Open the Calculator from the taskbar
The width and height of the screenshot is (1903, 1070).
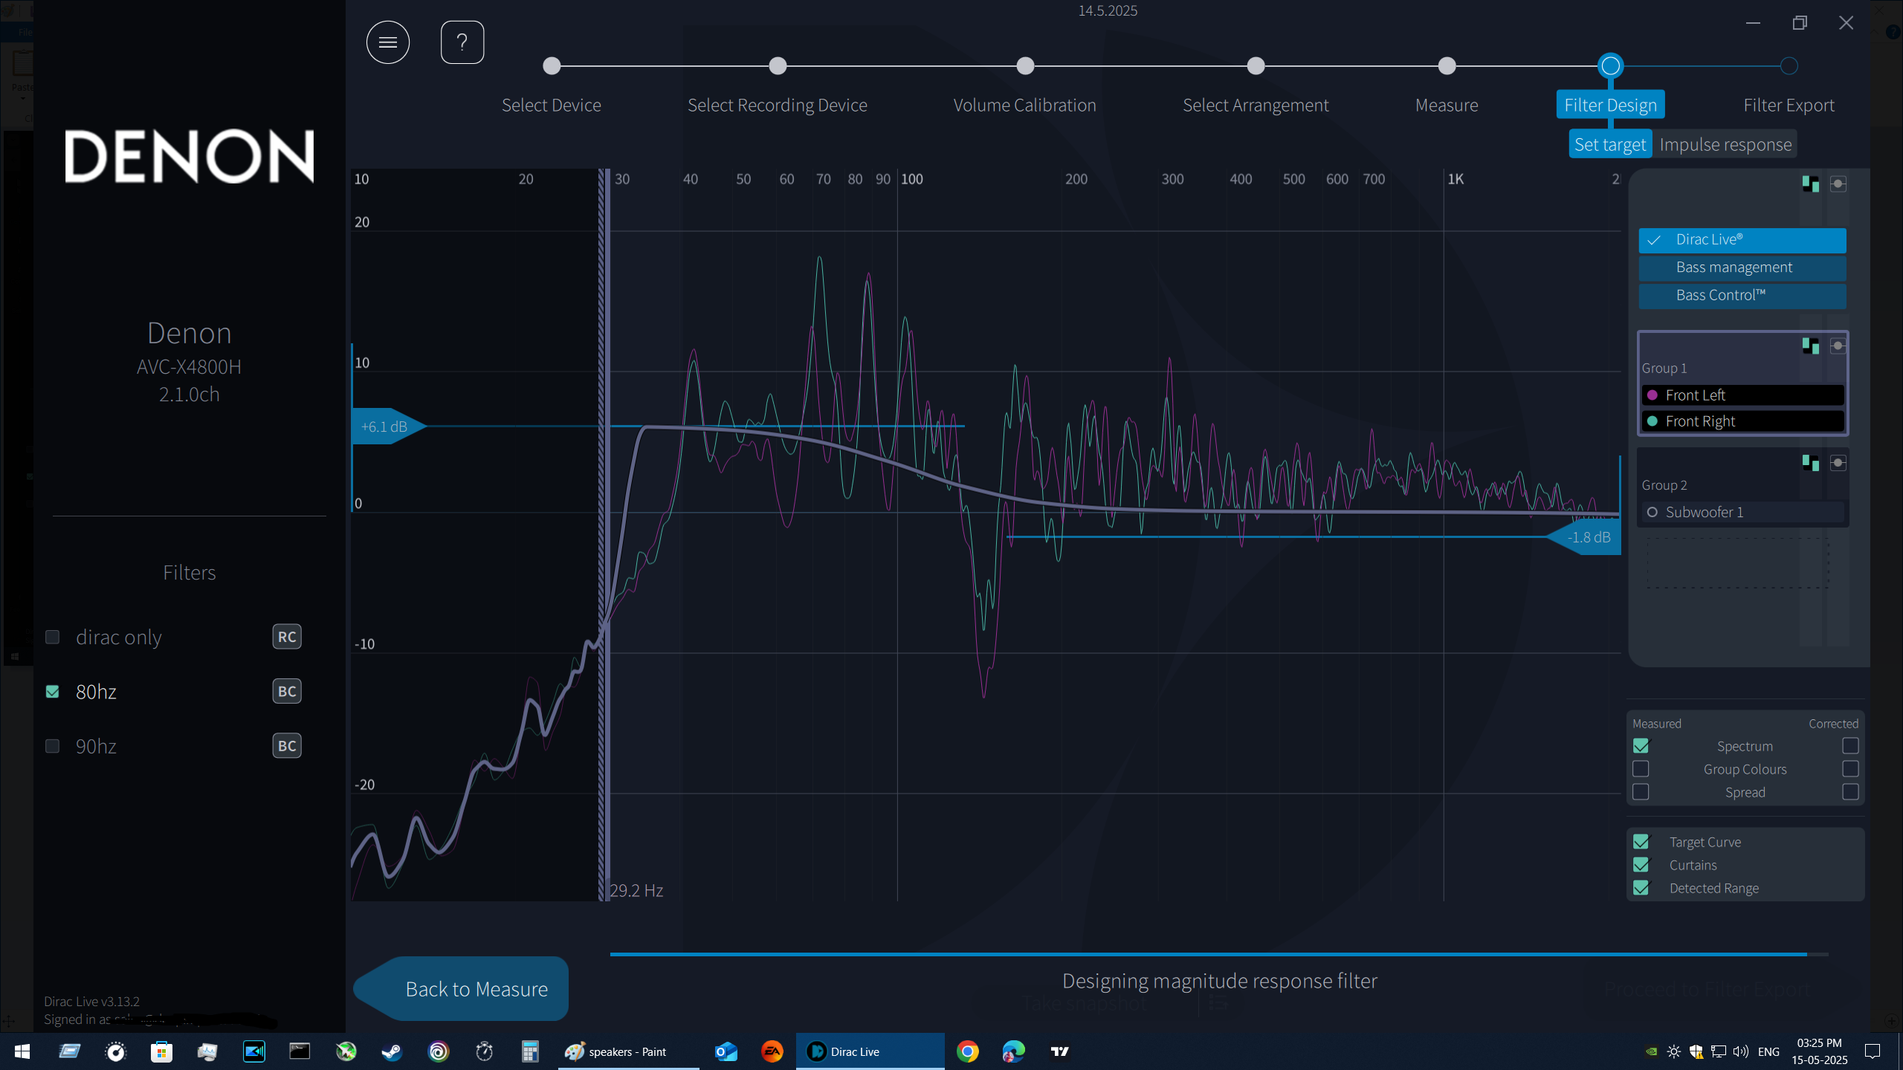pyautogui.click(x=529, y=1051)
